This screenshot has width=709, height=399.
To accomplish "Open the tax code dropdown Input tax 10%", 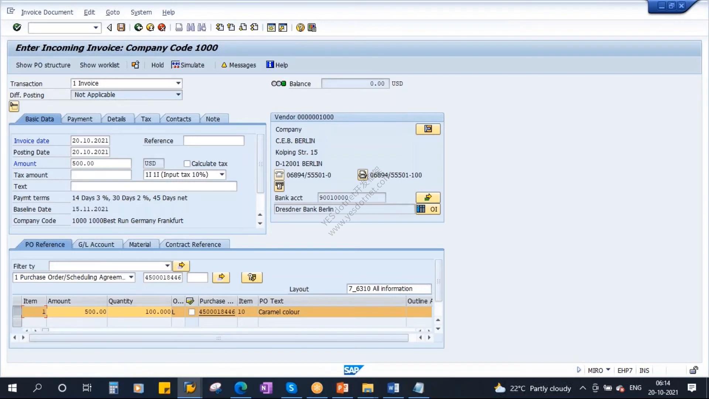I will [222, 174].
